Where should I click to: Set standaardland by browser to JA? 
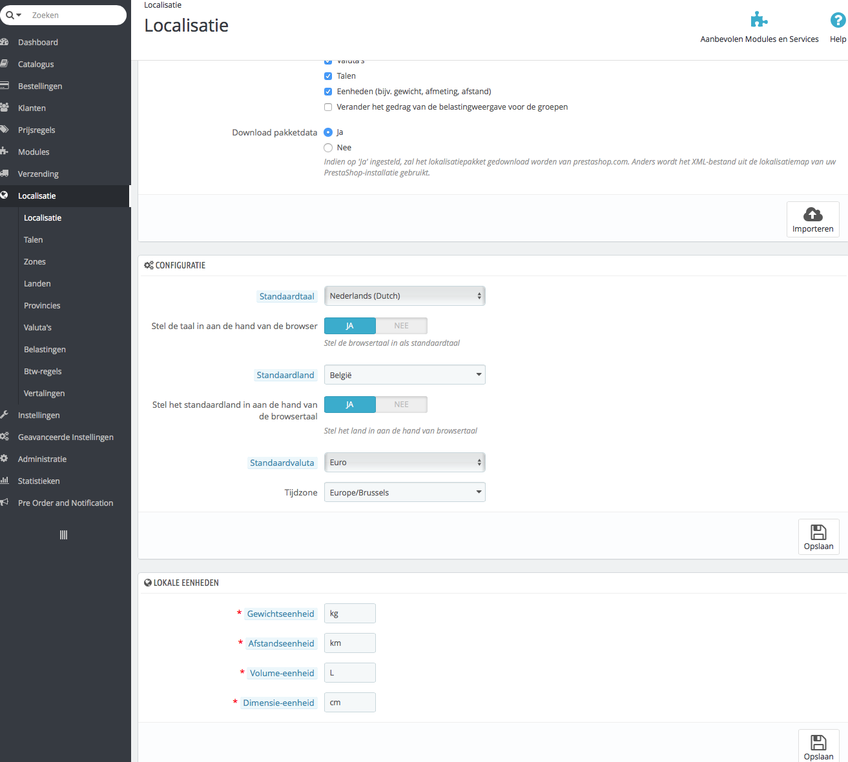pyautogui.click(x=350, y=405)
